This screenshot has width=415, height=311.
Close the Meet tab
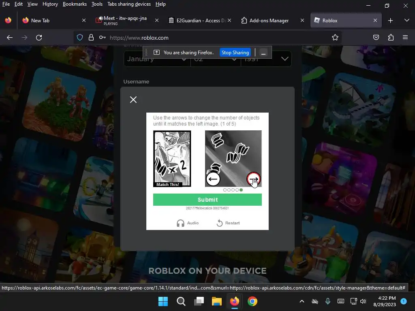click(x=157, y=20)
